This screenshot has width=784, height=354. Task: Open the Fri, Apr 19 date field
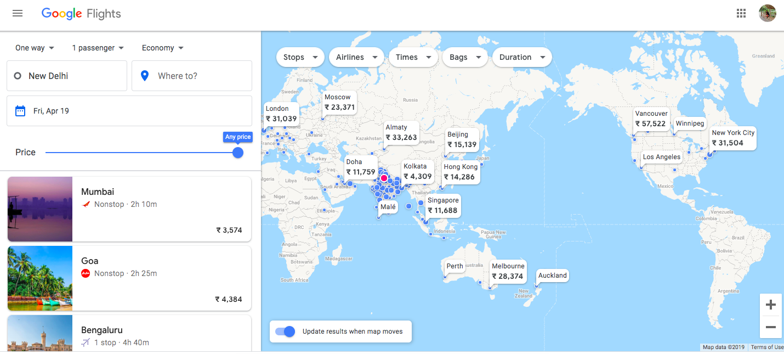click(129, 111)
